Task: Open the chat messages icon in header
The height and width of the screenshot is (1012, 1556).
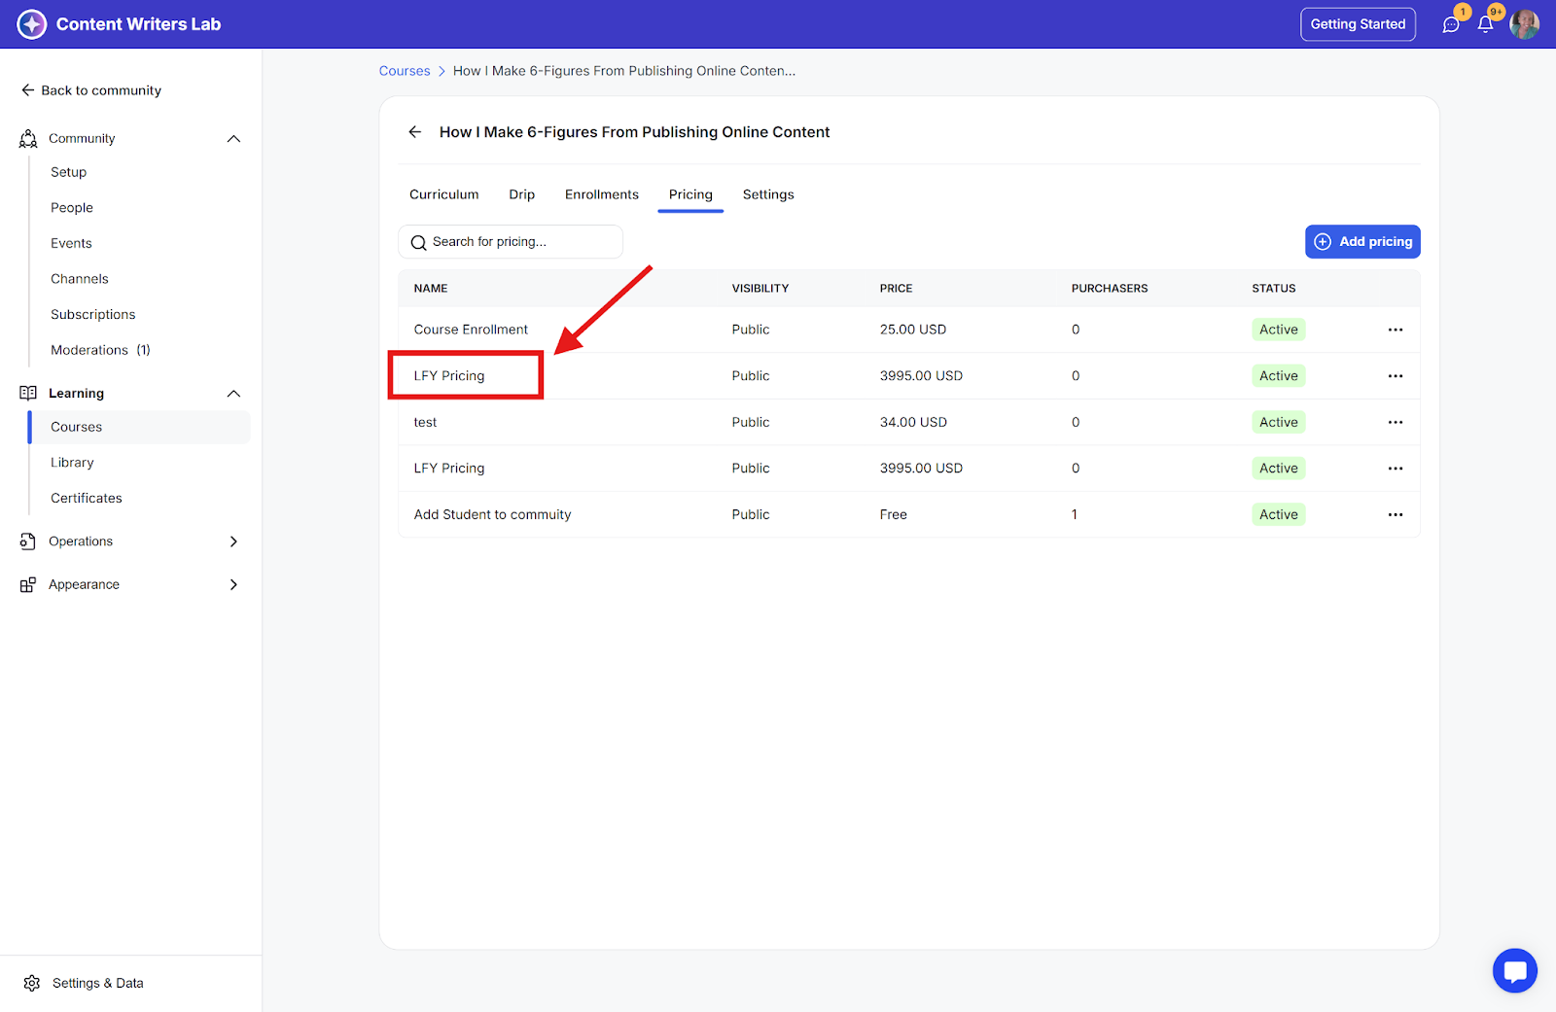Action: [x=1451, y=25]
